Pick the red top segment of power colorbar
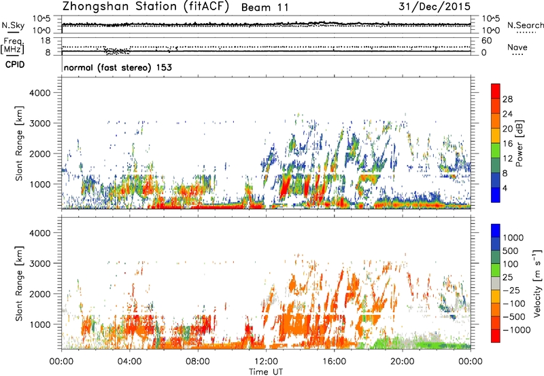Viewport: 544px width, 376px height. click(x=496, y=91)
